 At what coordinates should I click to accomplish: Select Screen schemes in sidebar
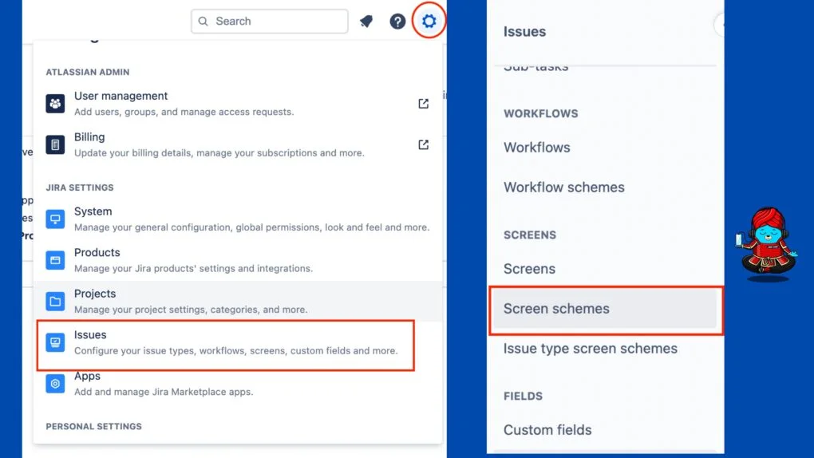tap(606, 310)
